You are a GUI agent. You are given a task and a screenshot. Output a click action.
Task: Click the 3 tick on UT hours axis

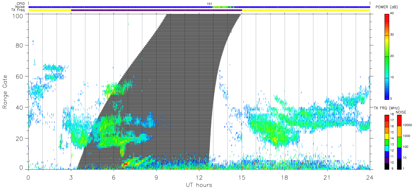click(x=71, y=178)
